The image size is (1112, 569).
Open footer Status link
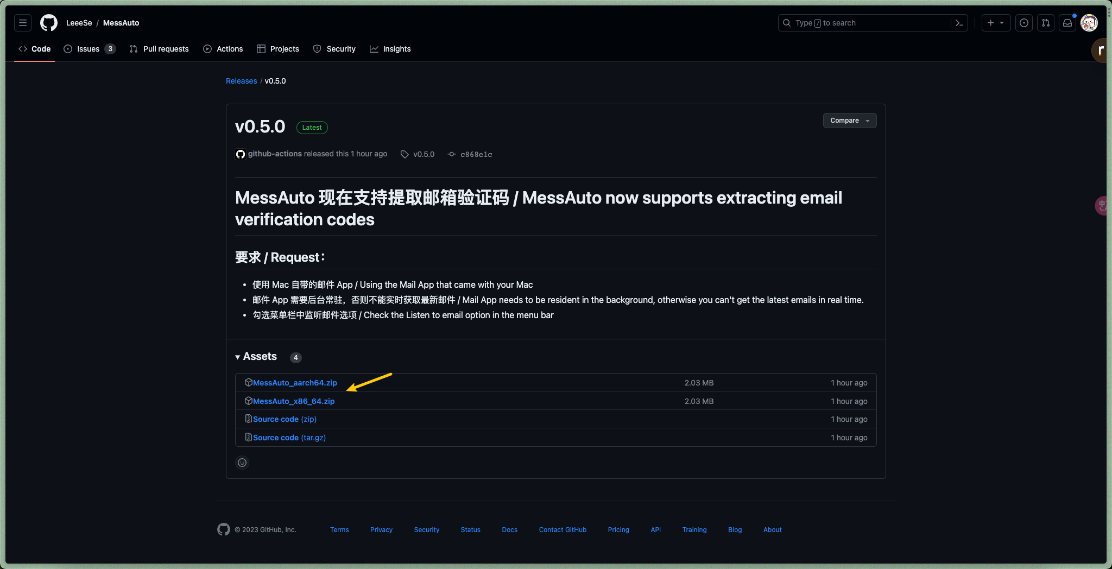tap(470, 530)
